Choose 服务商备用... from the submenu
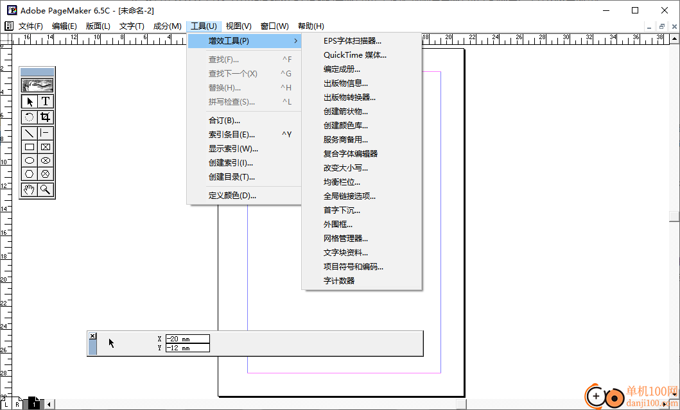 click(x=362, y=140)
